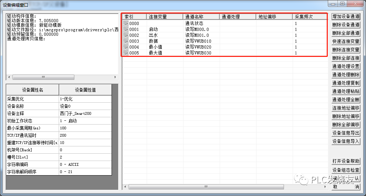
Task: Select connected variable 最大值
Action: [x=155, y=53]
